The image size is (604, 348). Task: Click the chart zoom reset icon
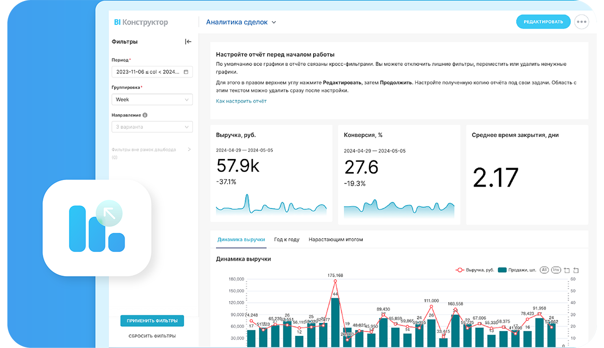576,270
